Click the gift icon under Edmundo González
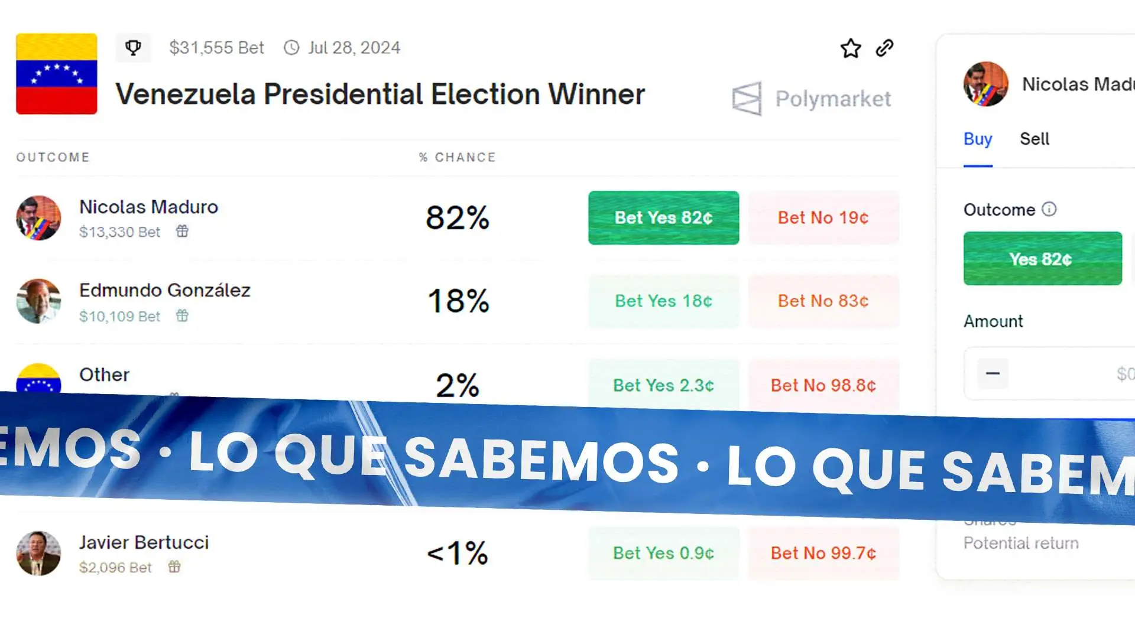 [x=182, y=316]
